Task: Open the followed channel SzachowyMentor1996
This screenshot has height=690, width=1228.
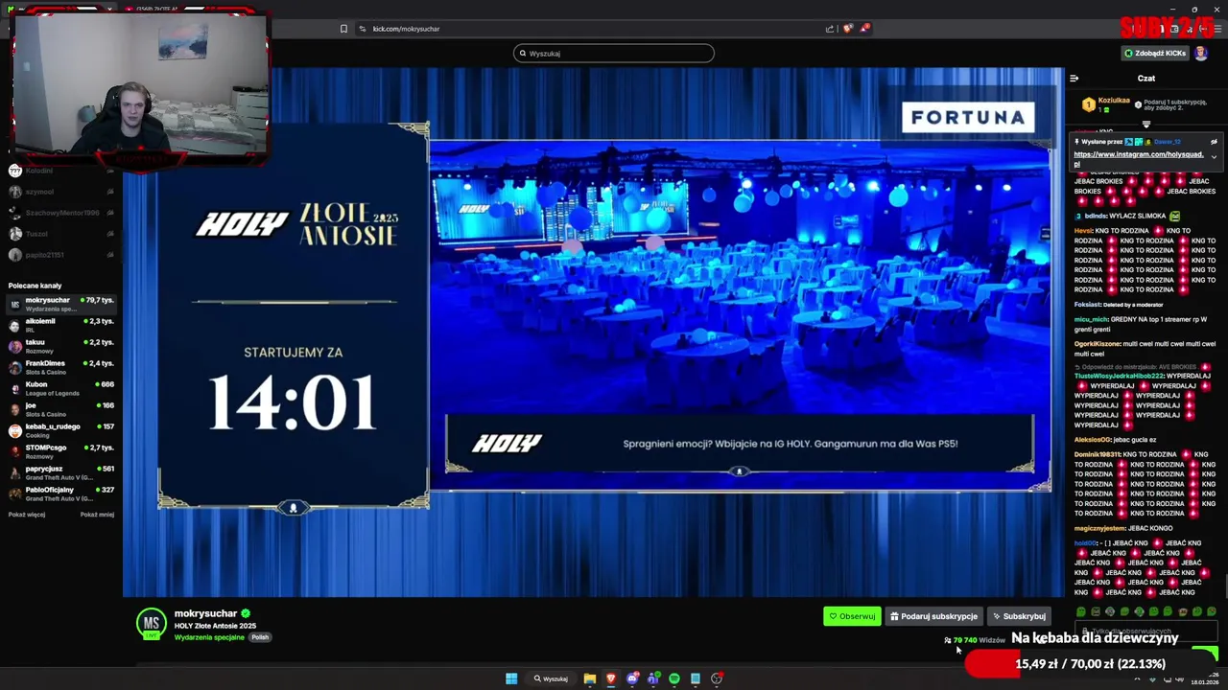Action: point(61,213)
